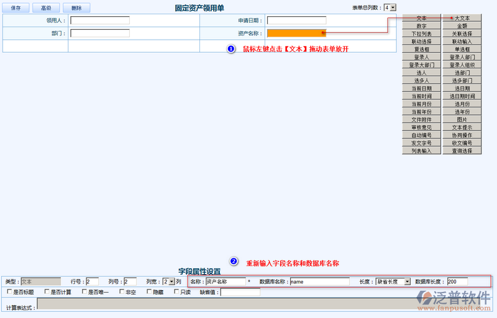Viewport: 497px width, 318px height.
Task: Click the 数据库名称 input field
Action: pyautogui.click(x=319, y=281)
